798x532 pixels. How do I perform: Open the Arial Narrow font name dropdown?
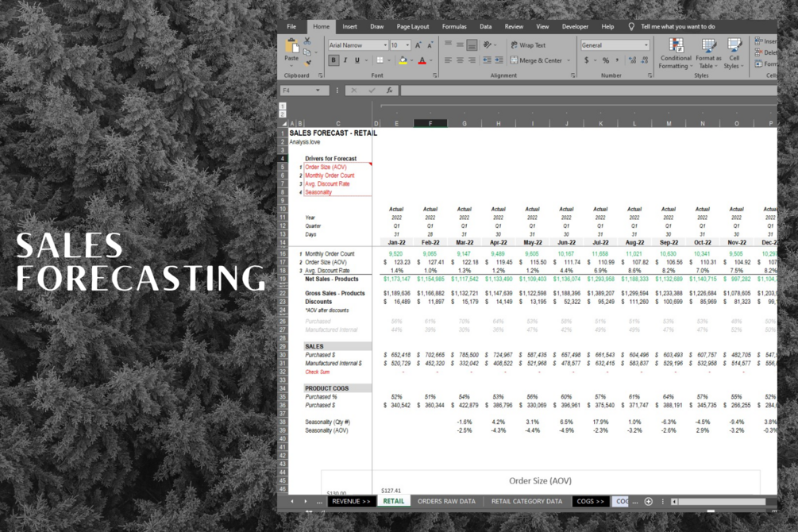(x=385, y=45)
